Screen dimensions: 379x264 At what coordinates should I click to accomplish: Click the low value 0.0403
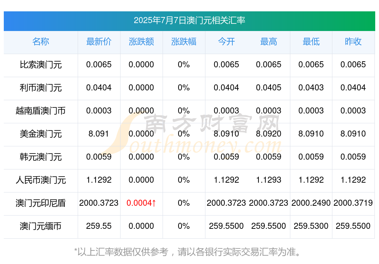click(311, 88)
